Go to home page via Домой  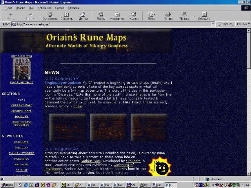pyautogui.click(x=83, y=16)
